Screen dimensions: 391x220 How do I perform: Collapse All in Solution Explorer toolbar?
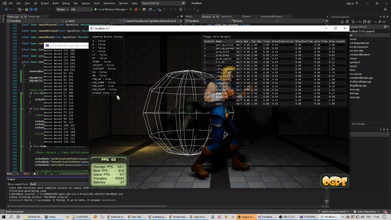tap(364, 22)
